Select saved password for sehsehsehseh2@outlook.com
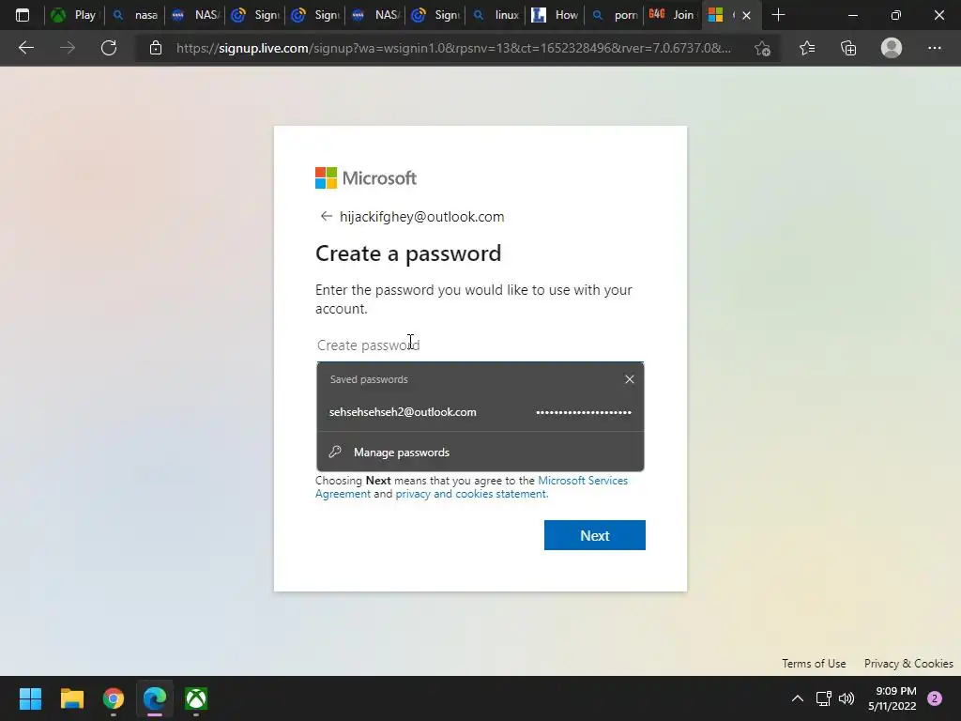961x721 pixels. tap(480, 412)
